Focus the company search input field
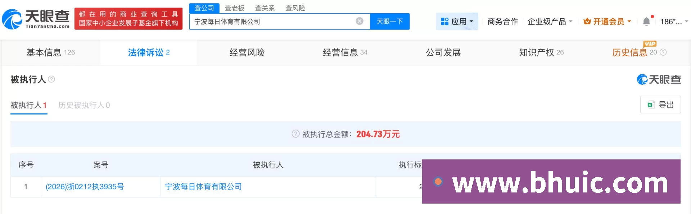The width and height of the screenshot is (691, 214). tap(273, 22)
